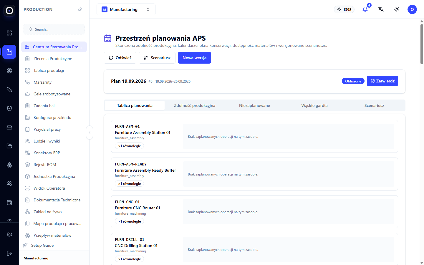This screenshot has width=424, height=265.
Task: Open Widok Operatora in sidebar
Action: tap(54, 188)
